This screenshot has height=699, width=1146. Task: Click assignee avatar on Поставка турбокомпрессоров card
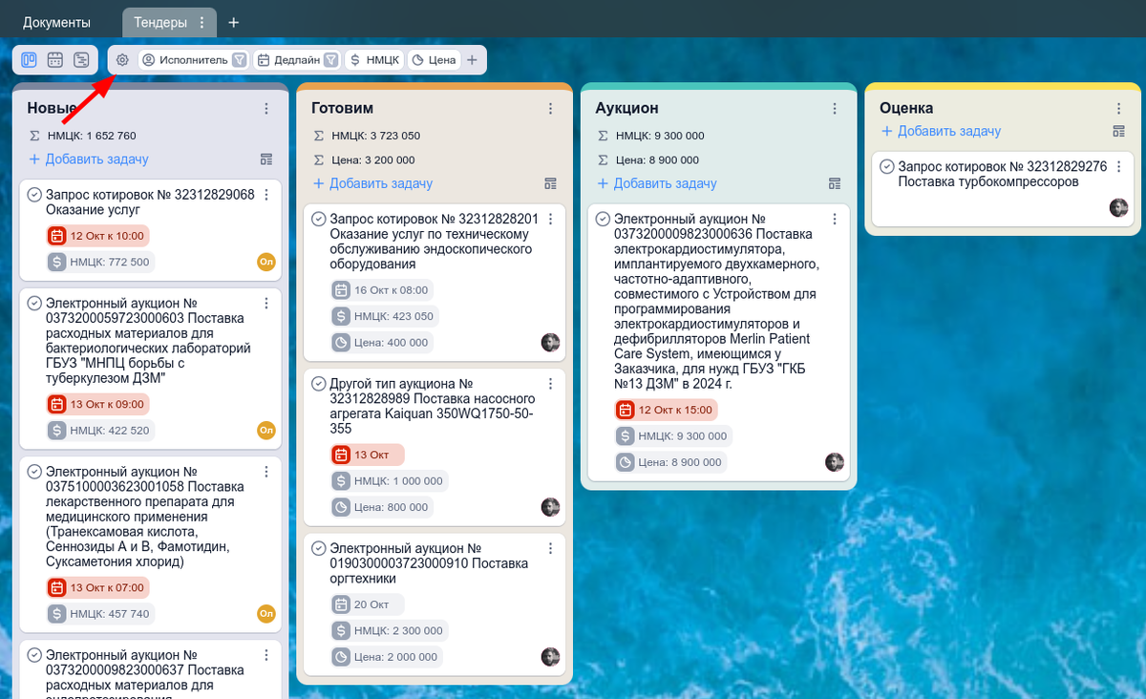(1118, 207)
